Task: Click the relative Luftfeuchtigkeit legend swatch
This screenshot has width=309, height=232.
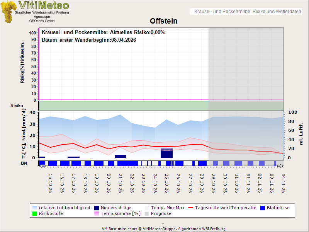Action: tap(35, 208)
